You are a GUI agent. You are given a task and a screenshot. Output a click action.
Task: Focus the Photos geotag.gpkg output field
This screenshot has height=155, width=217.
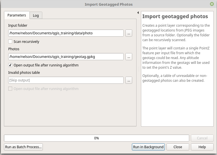(x=66, y=57)
